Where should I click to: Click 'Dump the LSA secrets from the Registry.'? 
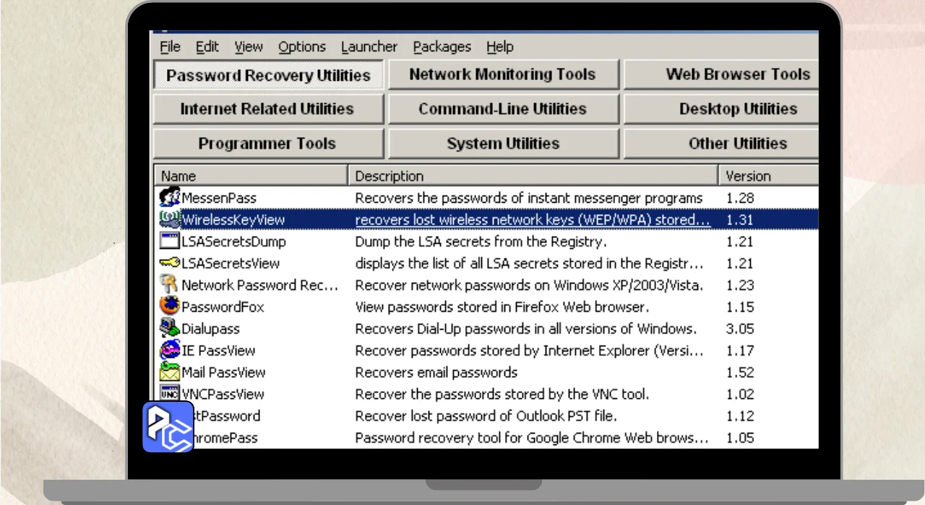click(x=481, y=241)
